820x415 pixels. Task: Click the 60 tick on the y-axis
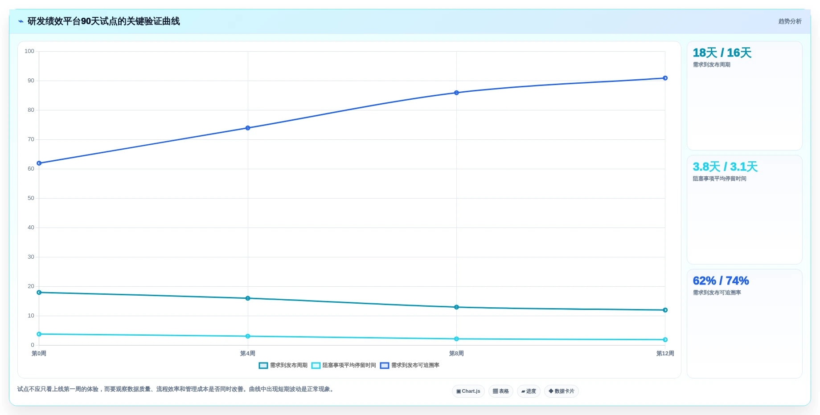31,169
